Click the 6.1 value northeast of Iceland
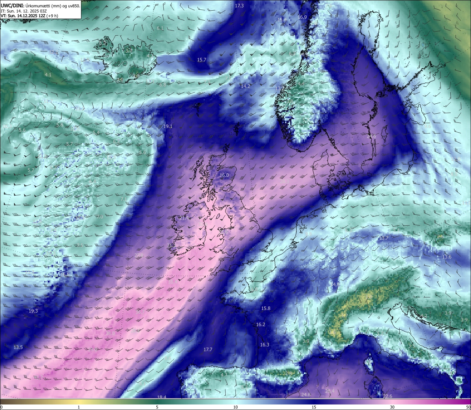This screenshot has height=410, width=471. (x=160, y=28)
